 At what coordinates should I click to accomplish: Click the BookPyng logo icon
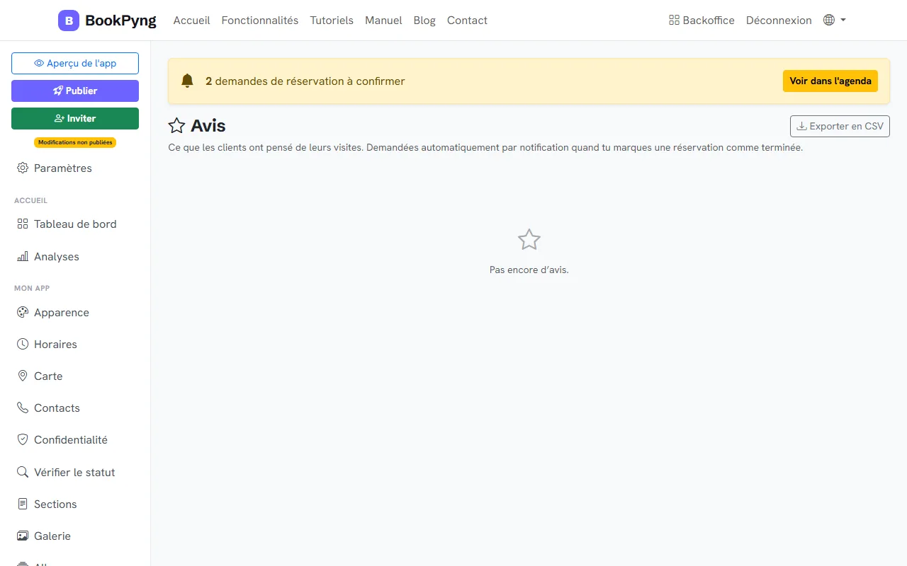tap(69, 21)
